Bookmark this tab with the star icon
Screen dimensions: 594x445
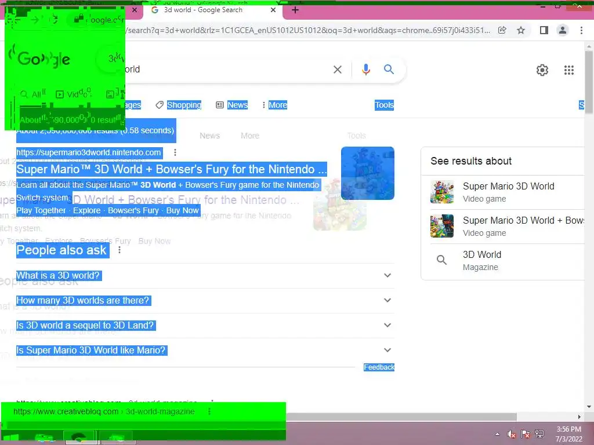(x=521, y=30)
